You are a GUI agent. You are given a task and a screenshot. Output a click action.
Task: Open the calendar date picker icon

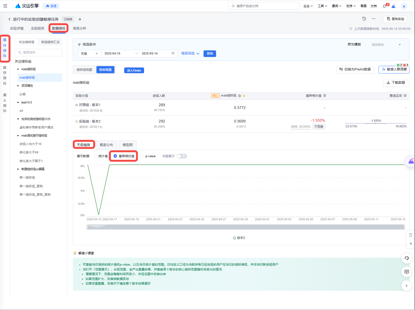click(173, 53)
